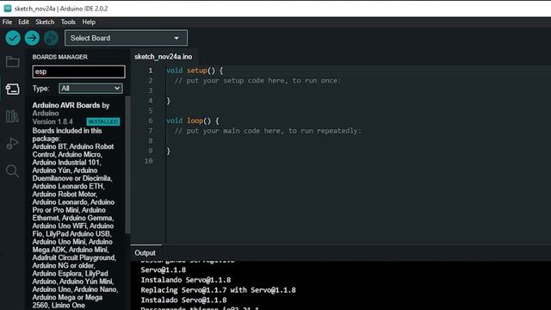Switch to the Output panel tab
The image size is (551, 310).
pos(145,252)
